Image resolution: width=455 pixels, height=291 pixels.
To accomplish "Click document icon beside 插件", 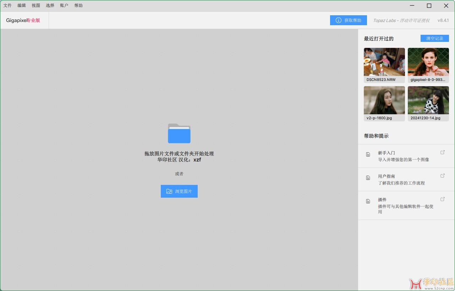I will tap(368, 201).
